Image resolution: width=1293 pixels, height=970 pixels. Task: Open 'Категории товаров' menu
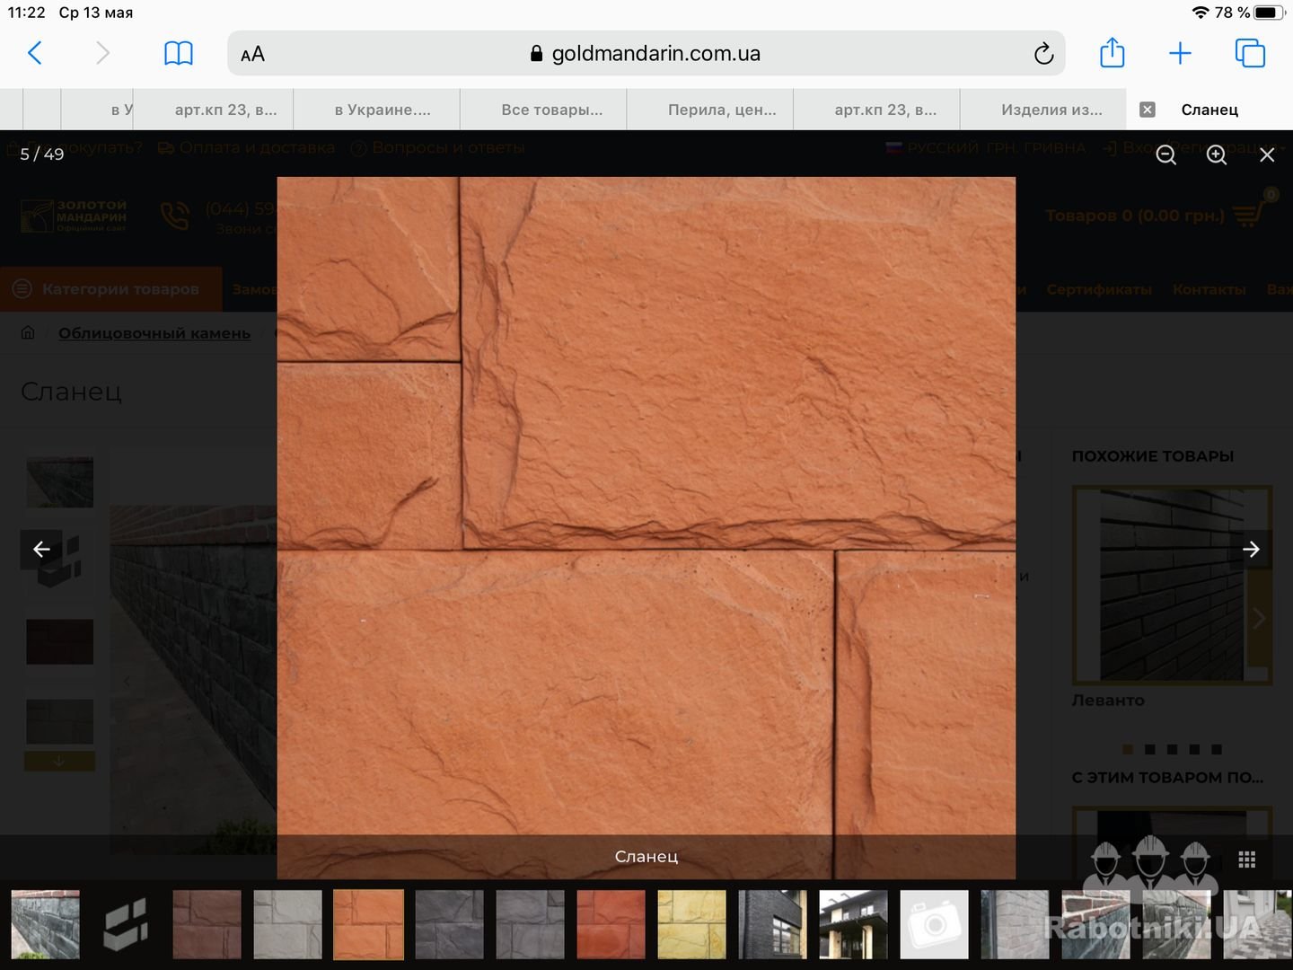pyautogui.click(x=111, y=289)
